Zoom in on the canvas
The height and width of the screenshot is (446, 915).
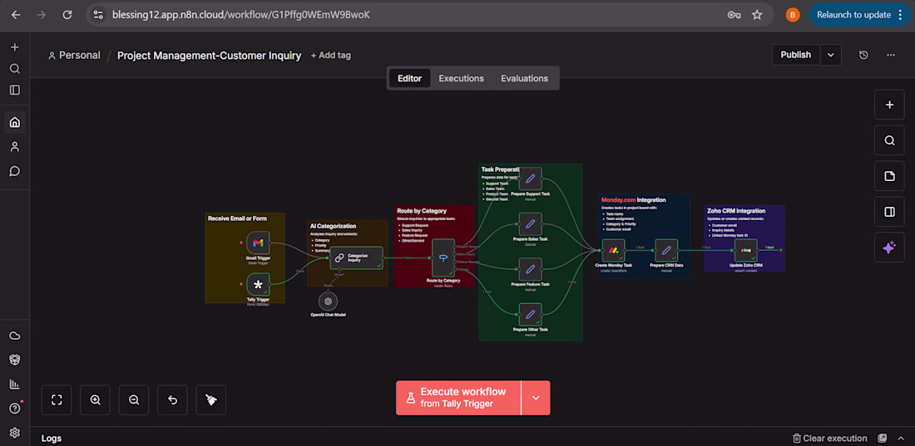[95, 400]
